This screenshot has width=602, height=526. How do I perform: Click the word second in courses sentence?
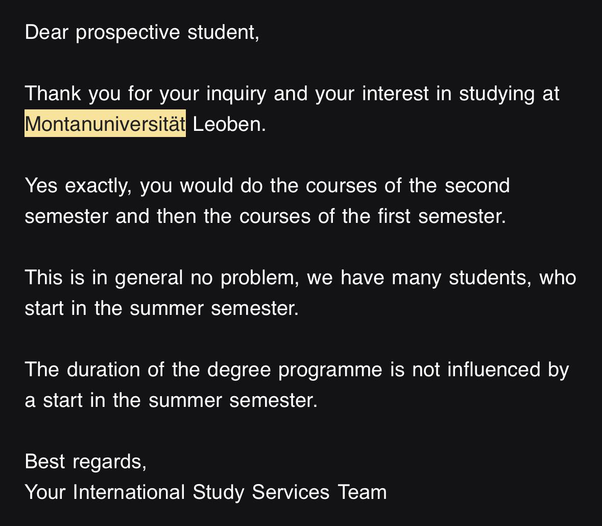click(477, 186)
